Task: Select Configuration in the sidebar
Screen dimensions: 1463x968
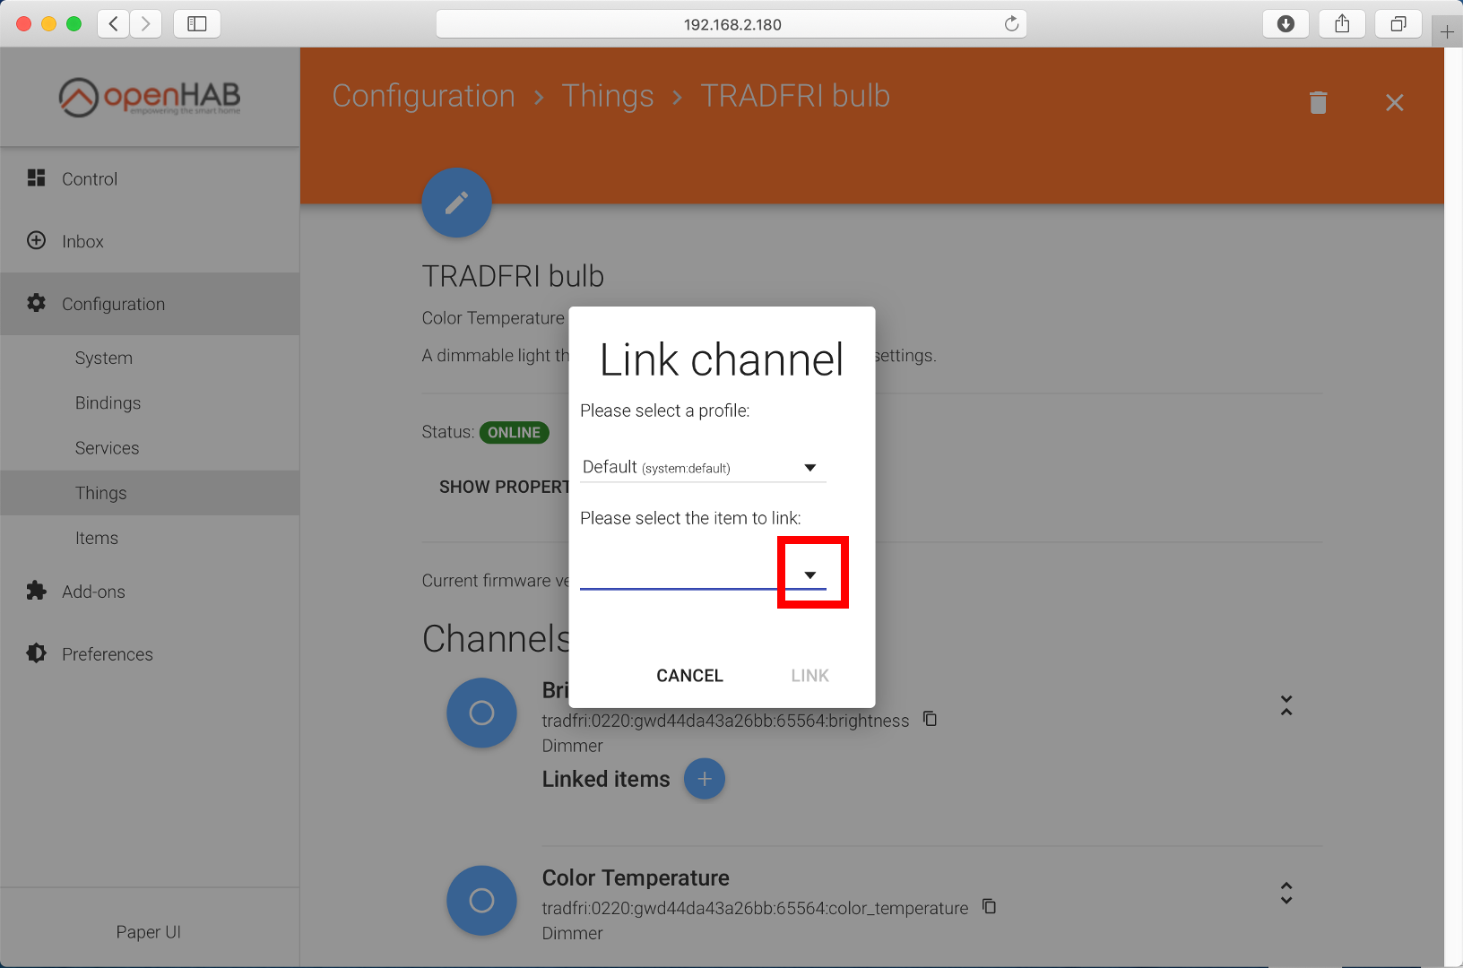Action: point(150,304)
